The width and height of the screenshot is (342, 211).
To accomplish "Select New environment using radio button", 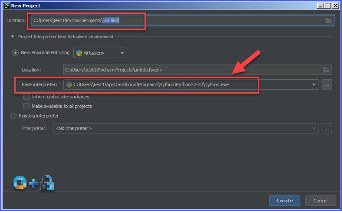I will tap(15, 53).
